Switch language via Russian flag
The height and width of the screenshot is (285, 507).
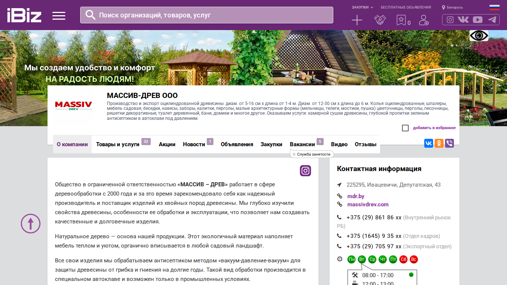tap(494, 7)
